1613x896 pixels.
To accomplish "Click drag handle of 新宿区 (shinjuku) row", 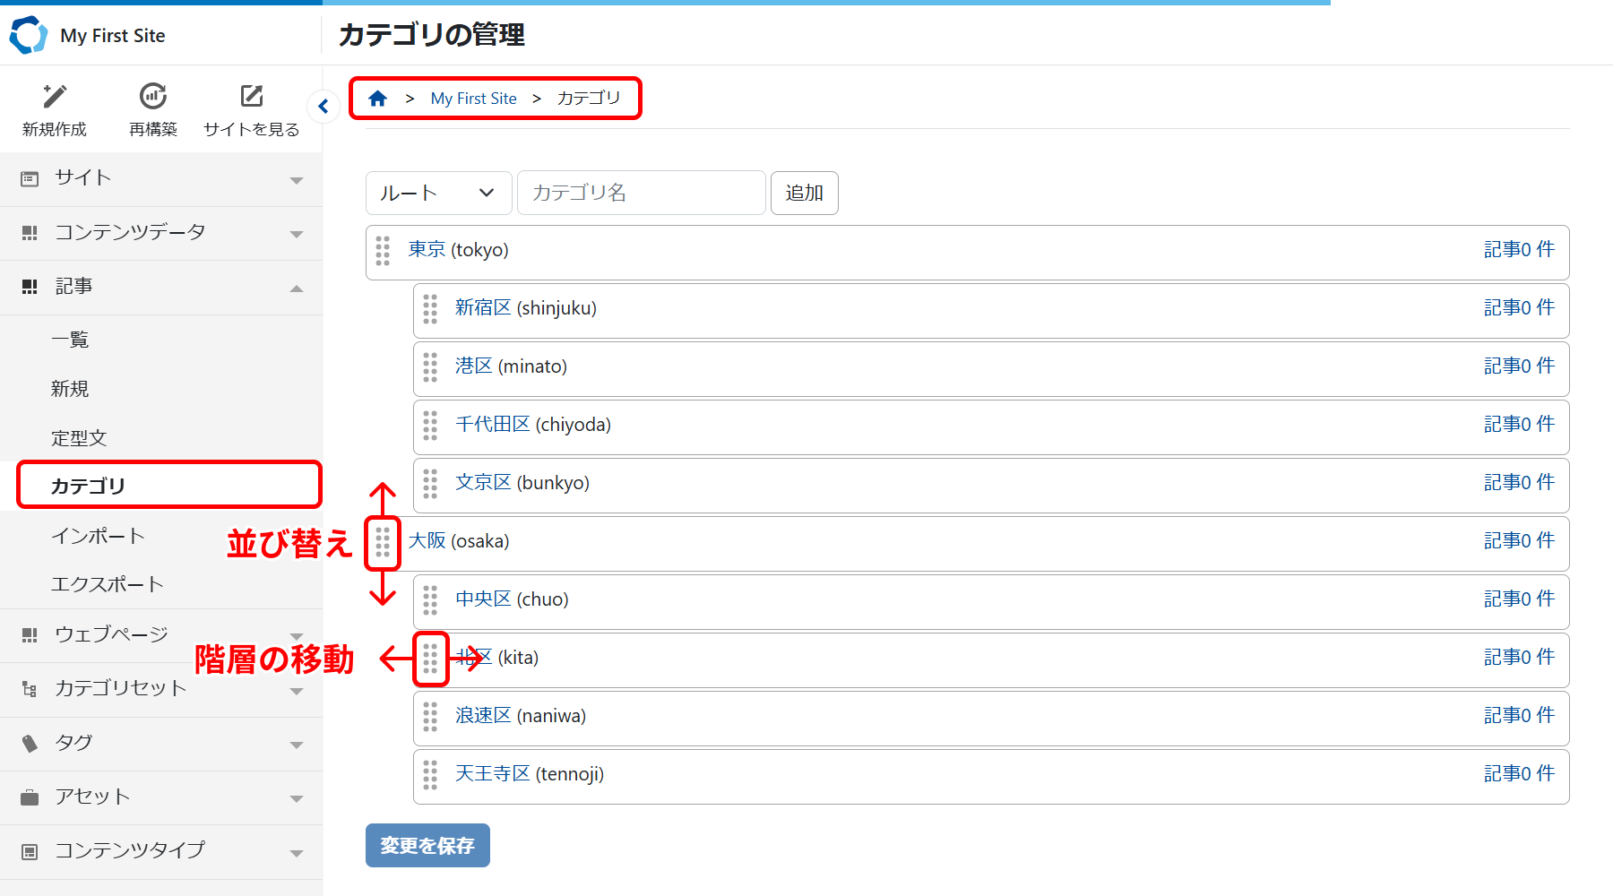I will pos(430,309).
